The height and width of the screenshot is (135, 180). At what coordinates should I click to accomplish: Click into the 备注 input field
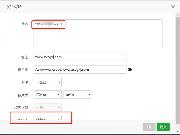(80, 57)
